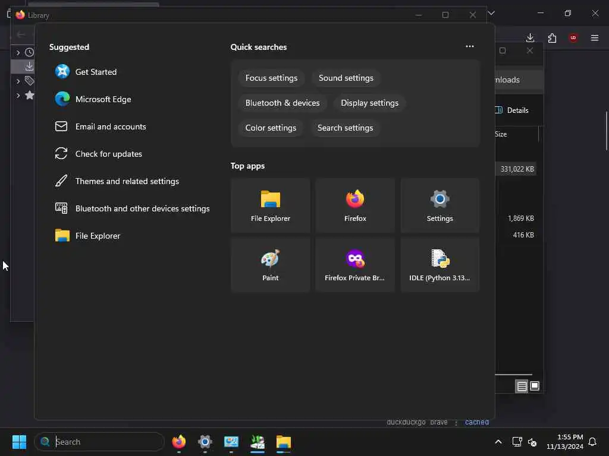Open the Windows Start button
Viewport: 609px width, 456px height.
(x=19, y=442)
